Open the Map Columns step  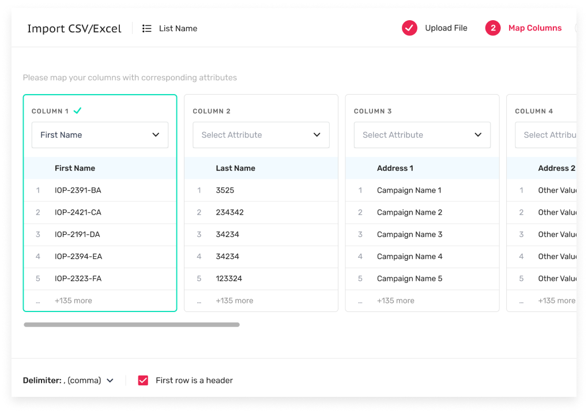pos(535,28)
